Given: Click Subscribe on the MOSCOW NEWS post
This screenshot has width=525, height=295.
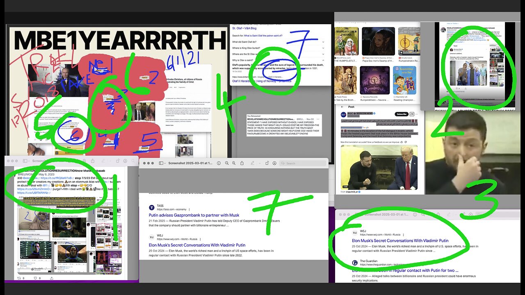Looking at the screenshot, I should [x=402, y=114].
